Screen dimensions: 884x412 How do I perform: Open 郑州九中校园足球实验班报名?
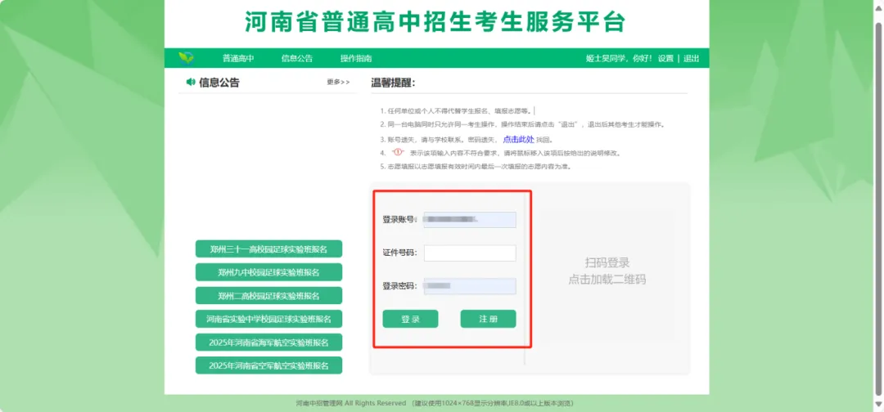tap(269, 272)
